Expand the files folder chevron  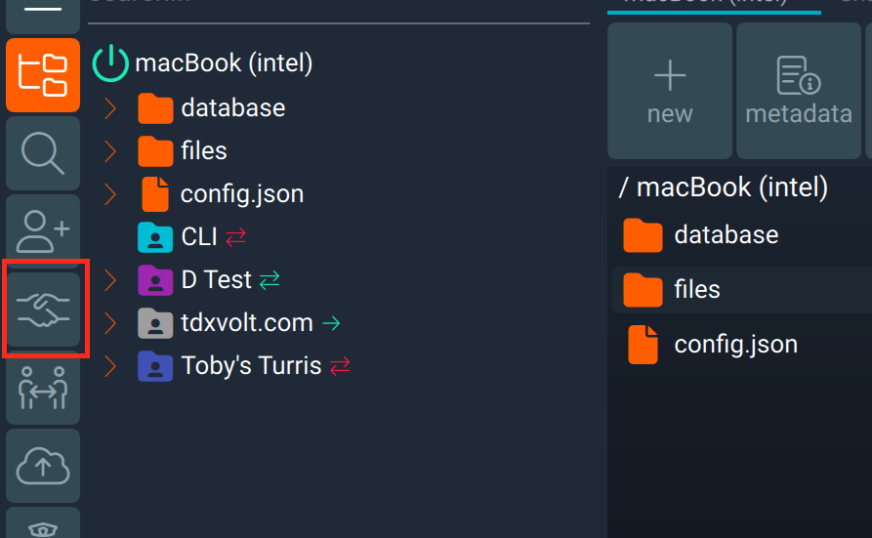[x=110, y=151]
